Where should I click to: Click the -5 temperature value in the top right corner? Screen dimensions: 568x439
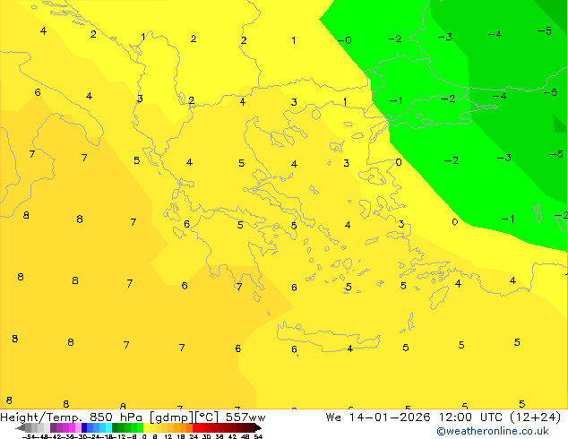[544, 31]
